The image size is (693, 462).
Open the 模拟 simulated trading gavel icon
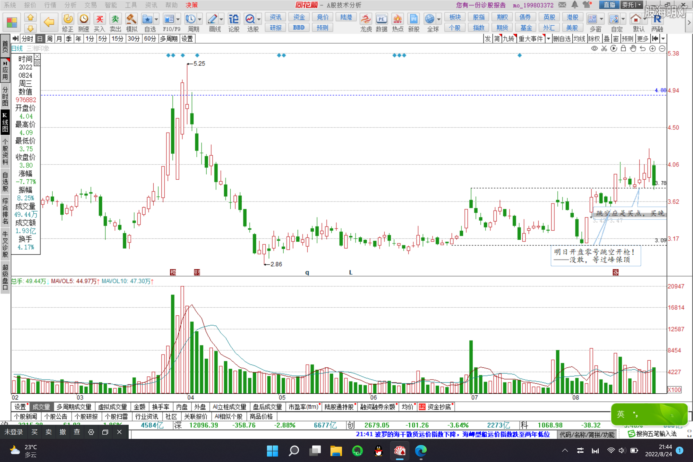132,22
